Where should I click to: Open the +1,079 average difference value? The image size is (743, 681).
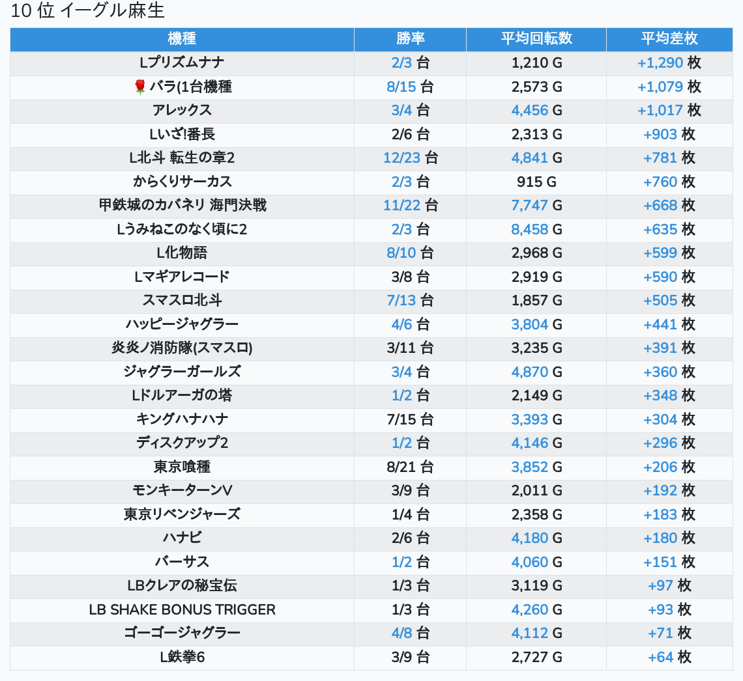pyautogui.click(x=660, y=87)
